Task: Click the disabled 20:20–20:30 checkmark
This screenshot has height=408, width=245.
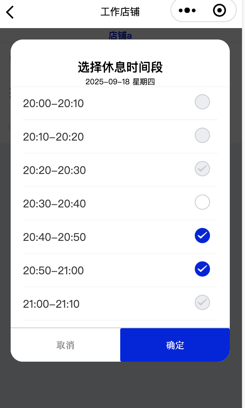Action: [x=202, y=169]
